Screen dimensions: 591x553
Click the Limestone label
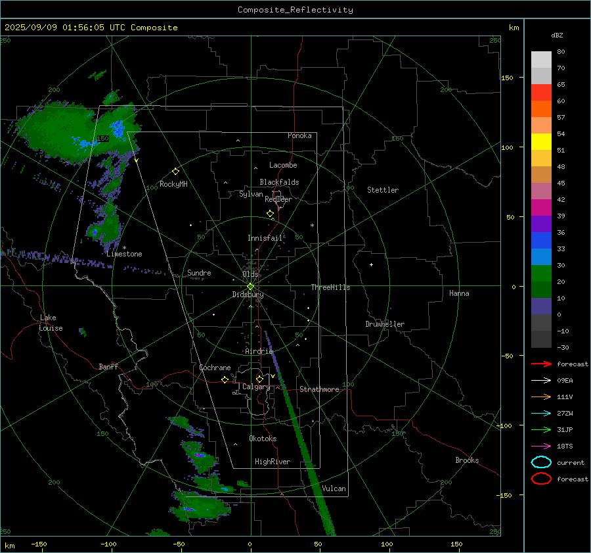[124, 254]
